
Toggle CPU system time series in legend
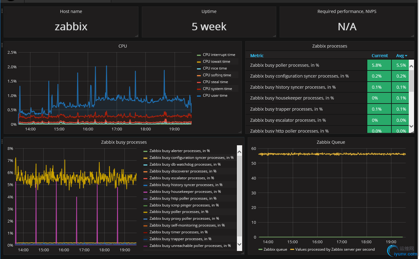click(x=217, y=89)
